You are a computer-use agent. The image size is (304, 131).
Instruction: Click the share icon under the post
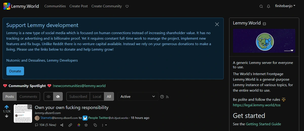(62, 125)
